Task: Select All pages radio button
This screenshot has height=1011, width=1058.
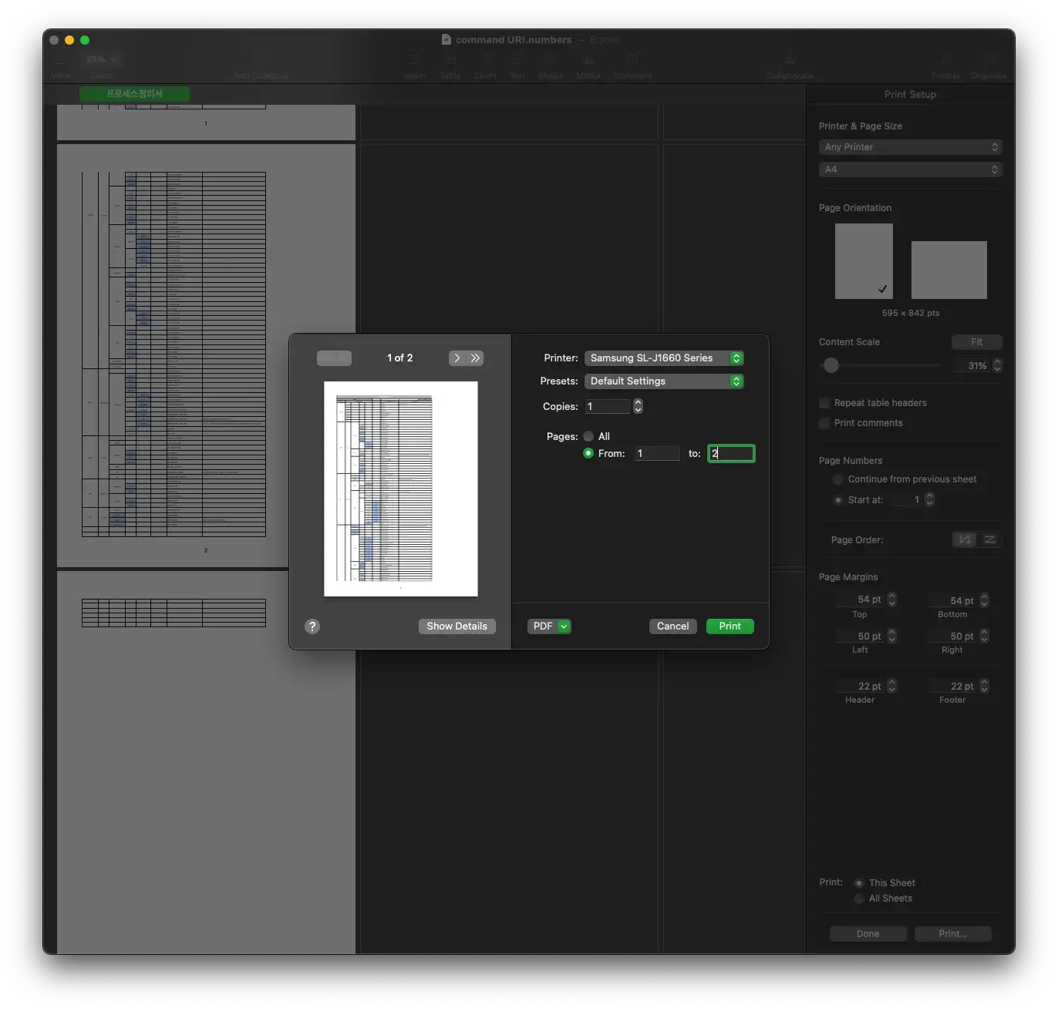Action: (x=588, y=436)
